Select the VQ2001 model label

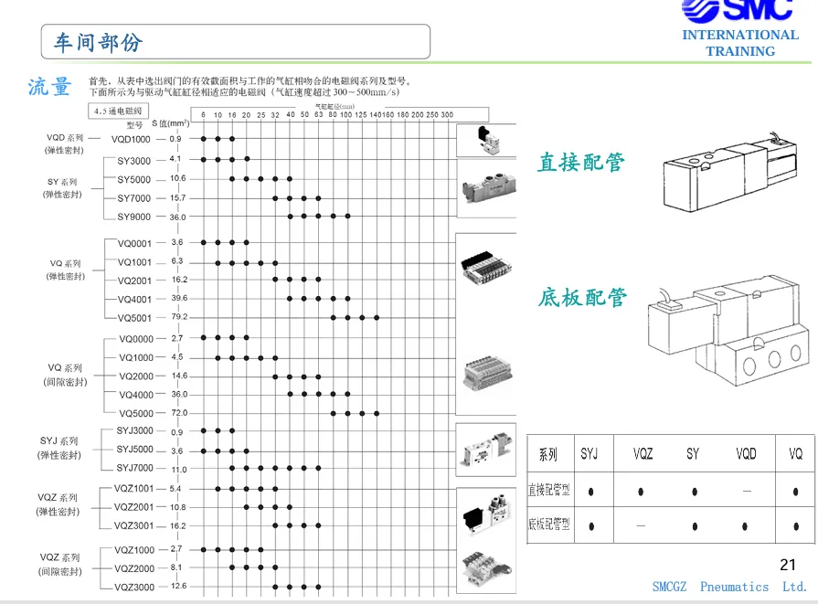[134, 281]
